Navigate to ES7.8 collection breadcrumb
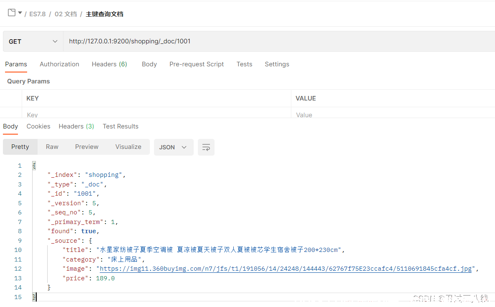The image size is (495, 307). point(37,14)
